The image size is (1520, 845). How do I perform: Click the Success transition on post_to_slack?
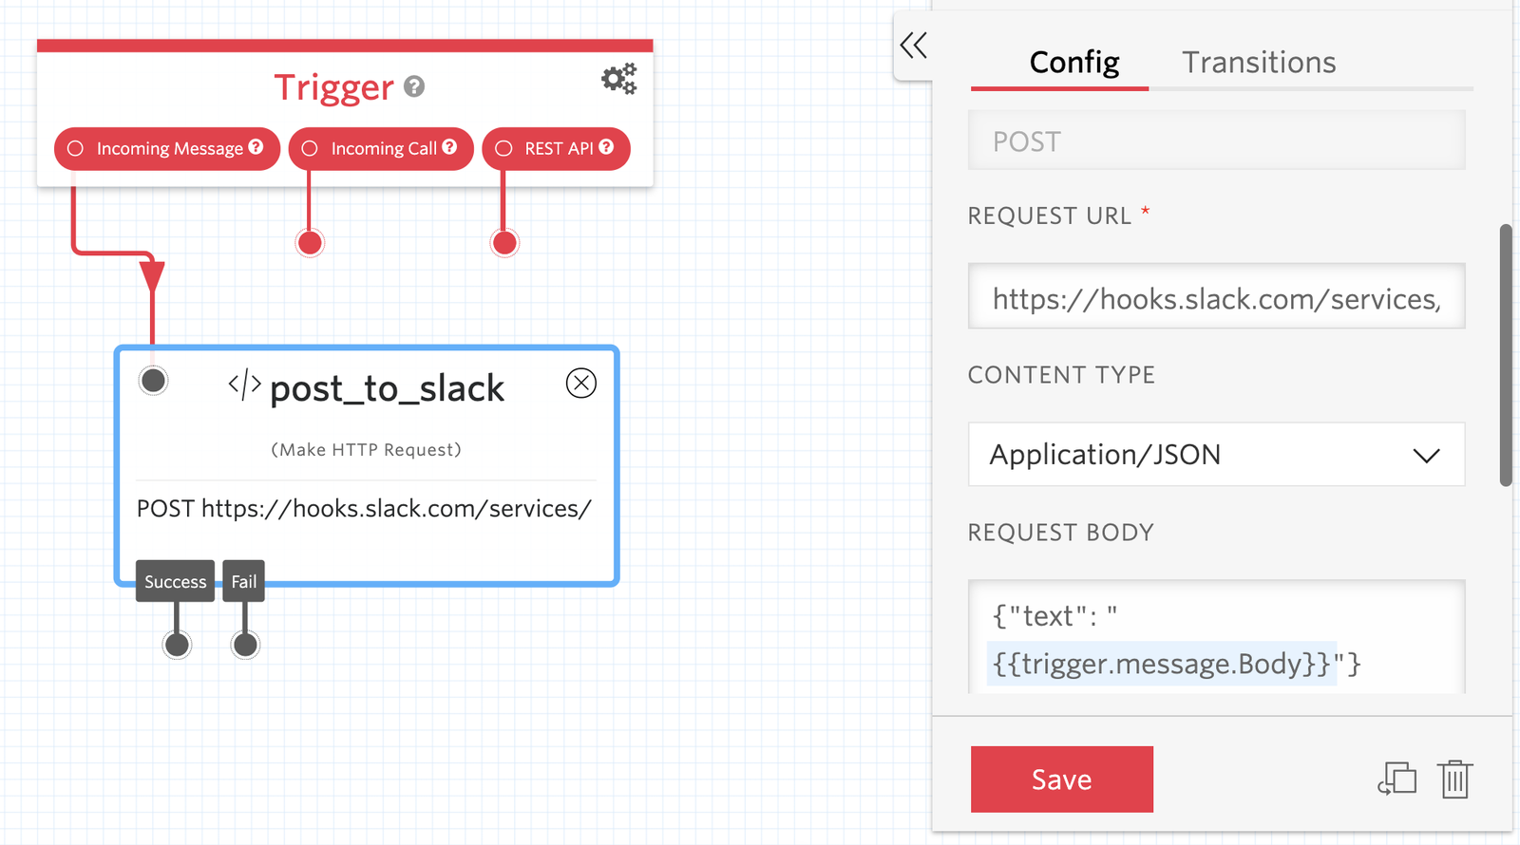(x=175, y=581)
